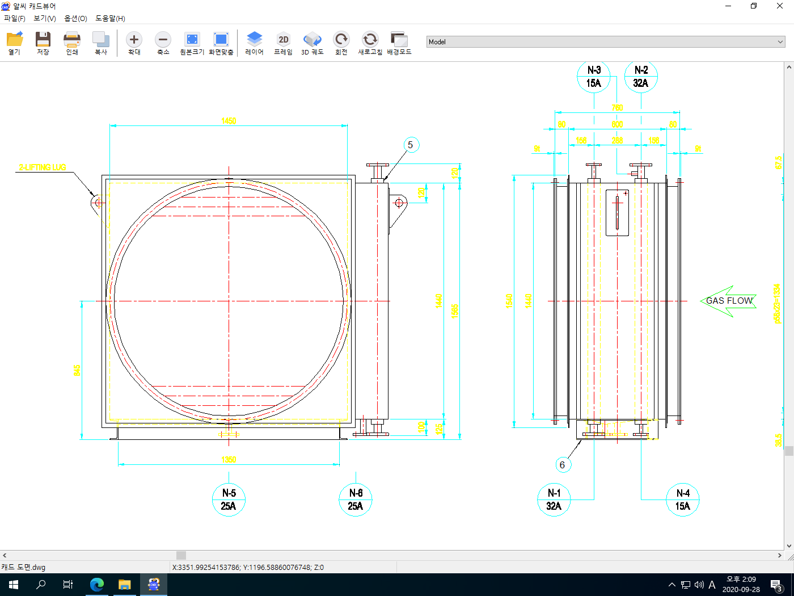Zoom in with the 확대 plus icon
794x596 pixels.
(134, 43)
